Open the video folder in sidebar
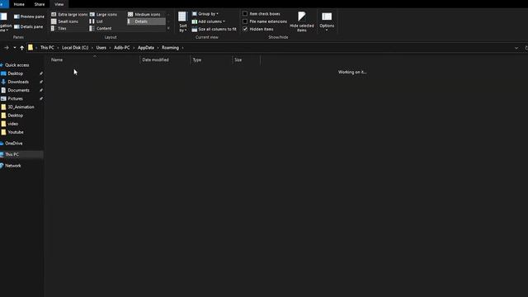 coord(13,124)
